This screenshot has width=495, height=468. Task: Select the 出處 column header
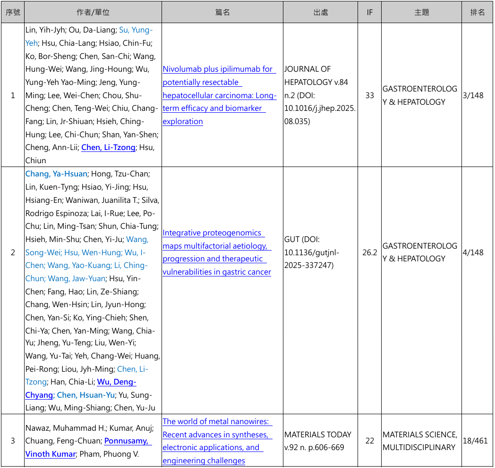click(321, 12)
